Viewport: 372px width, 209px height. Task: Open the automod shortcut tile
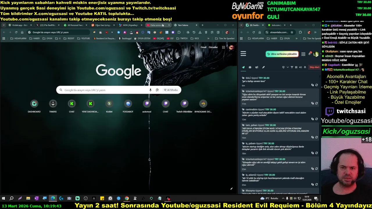tap(147, 106)
